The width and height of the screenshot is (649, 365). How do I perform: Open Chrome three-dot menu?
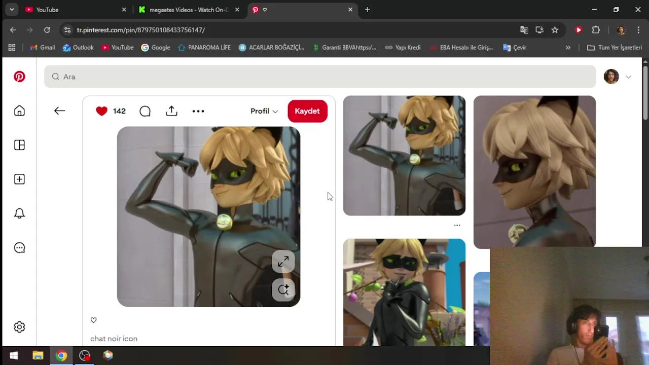tap(638, 30)
